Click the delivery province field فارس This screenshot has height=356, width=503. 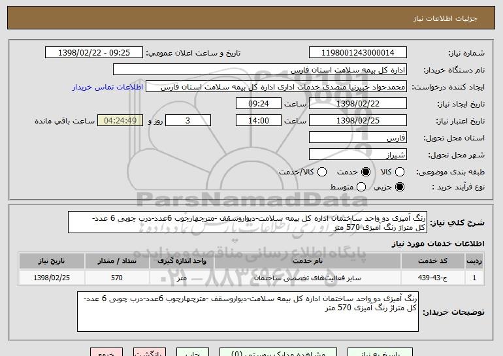pos(358,138)
